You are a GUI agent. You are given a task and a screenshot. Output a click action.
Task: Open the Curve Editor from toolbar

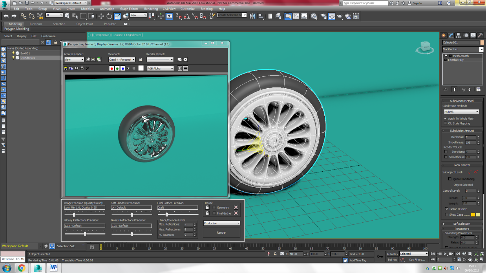296,16
